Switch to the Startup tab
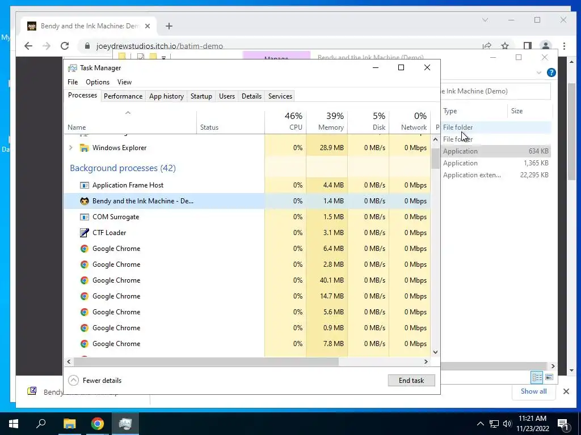The width and height of the screenshot is (581, 435). [201, 96]
